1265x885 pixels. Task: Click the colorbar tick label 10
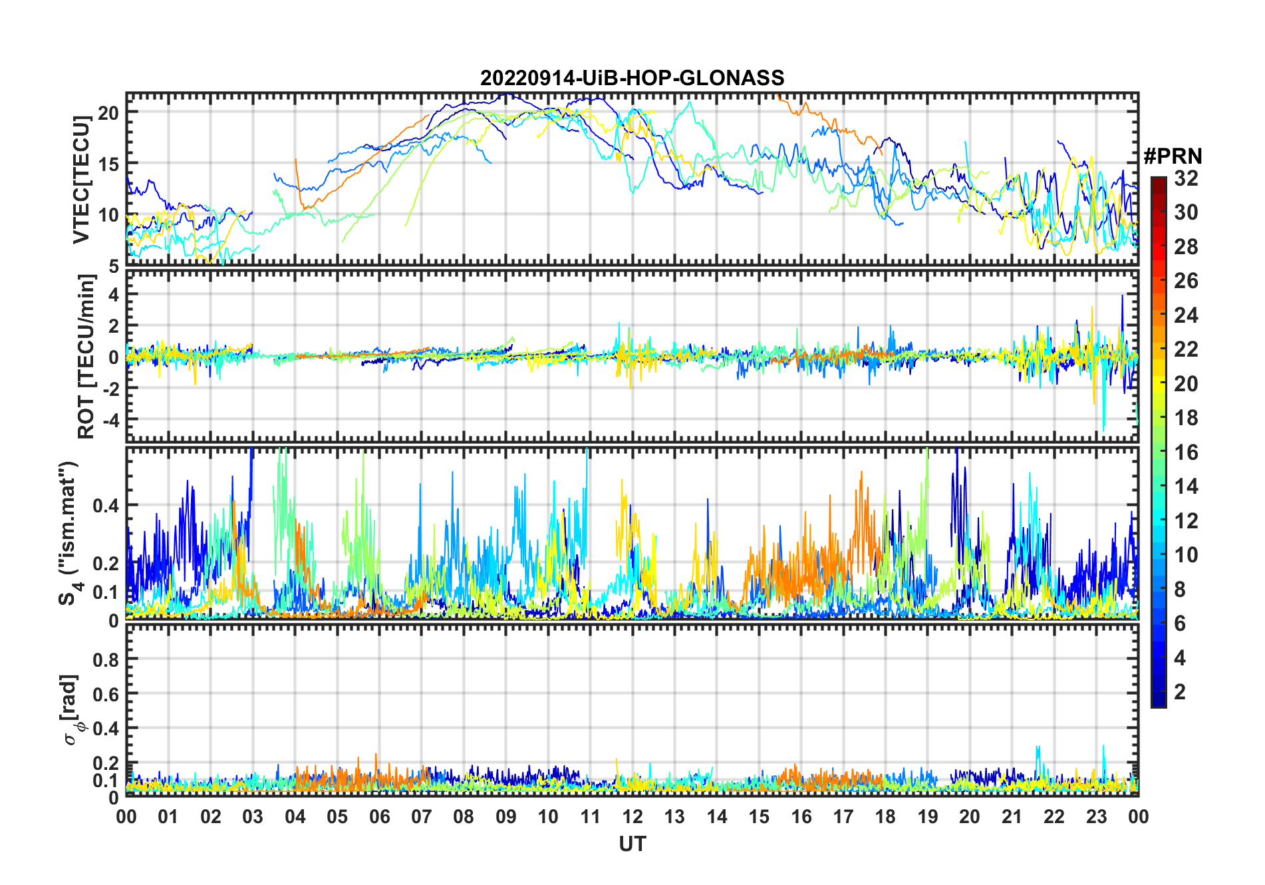point(1186,555)
